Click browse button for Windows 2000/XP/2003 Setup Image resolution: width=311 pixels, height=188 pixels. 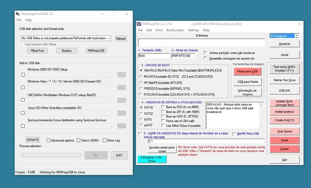(122, 75)
